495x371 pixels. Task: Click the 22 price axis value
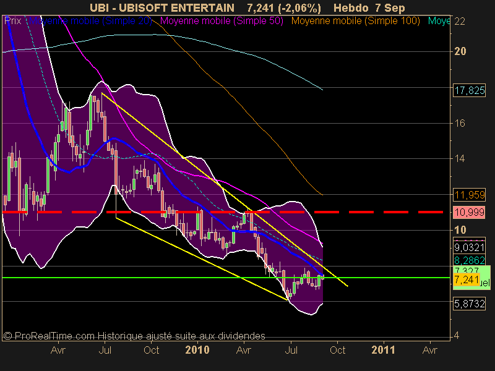pos(460,22)
